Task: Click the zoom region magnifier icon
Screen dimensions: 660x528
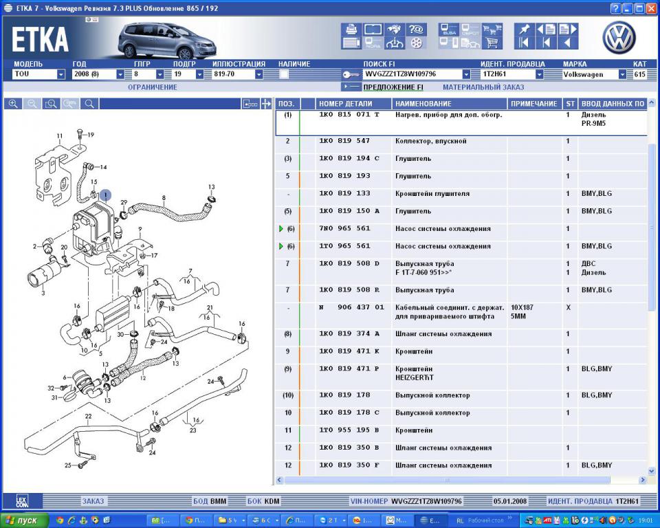Action: 52,104
